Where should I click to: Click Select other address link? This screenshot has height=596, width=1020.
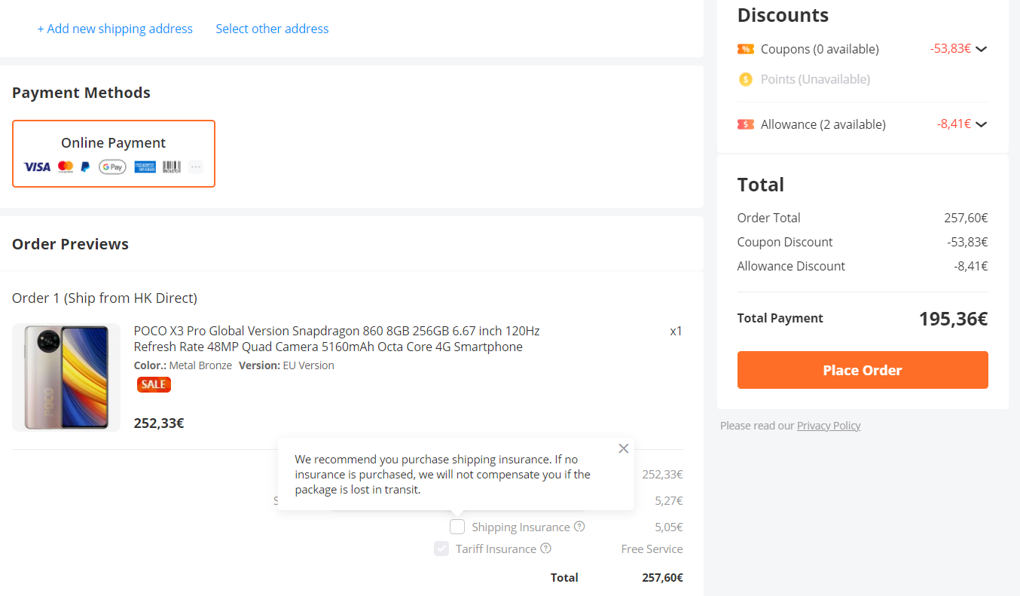(272, 29)
